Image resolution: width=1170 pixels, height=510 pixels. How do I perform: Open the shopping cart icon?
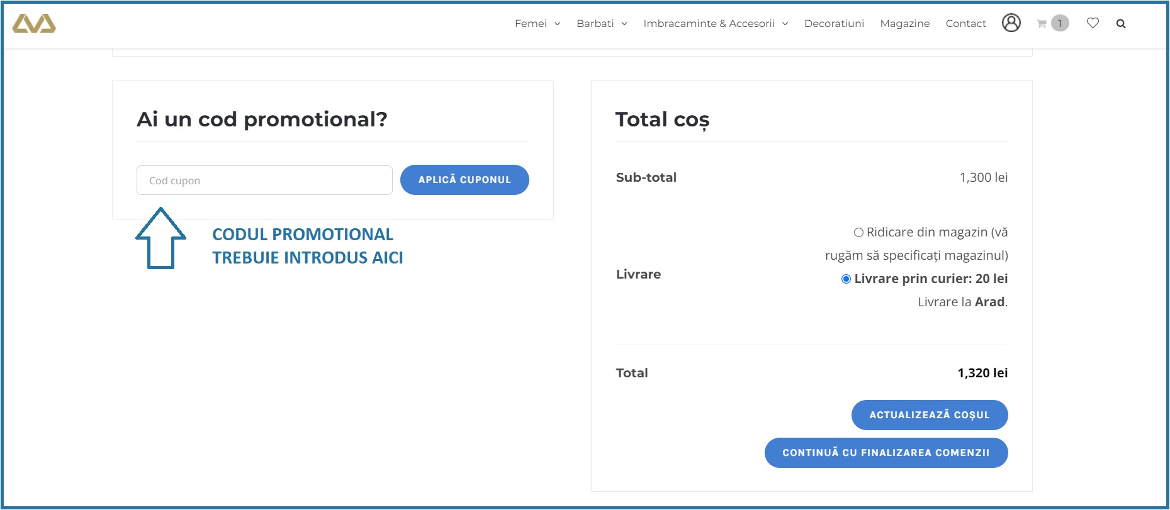[1042, 24]
